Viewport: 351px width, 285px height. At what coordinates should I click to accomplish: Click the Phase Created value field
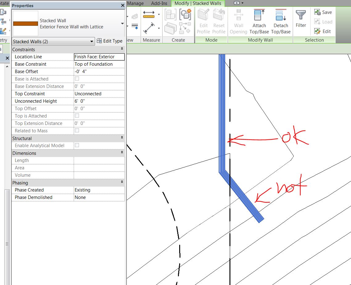coord(99,190)
